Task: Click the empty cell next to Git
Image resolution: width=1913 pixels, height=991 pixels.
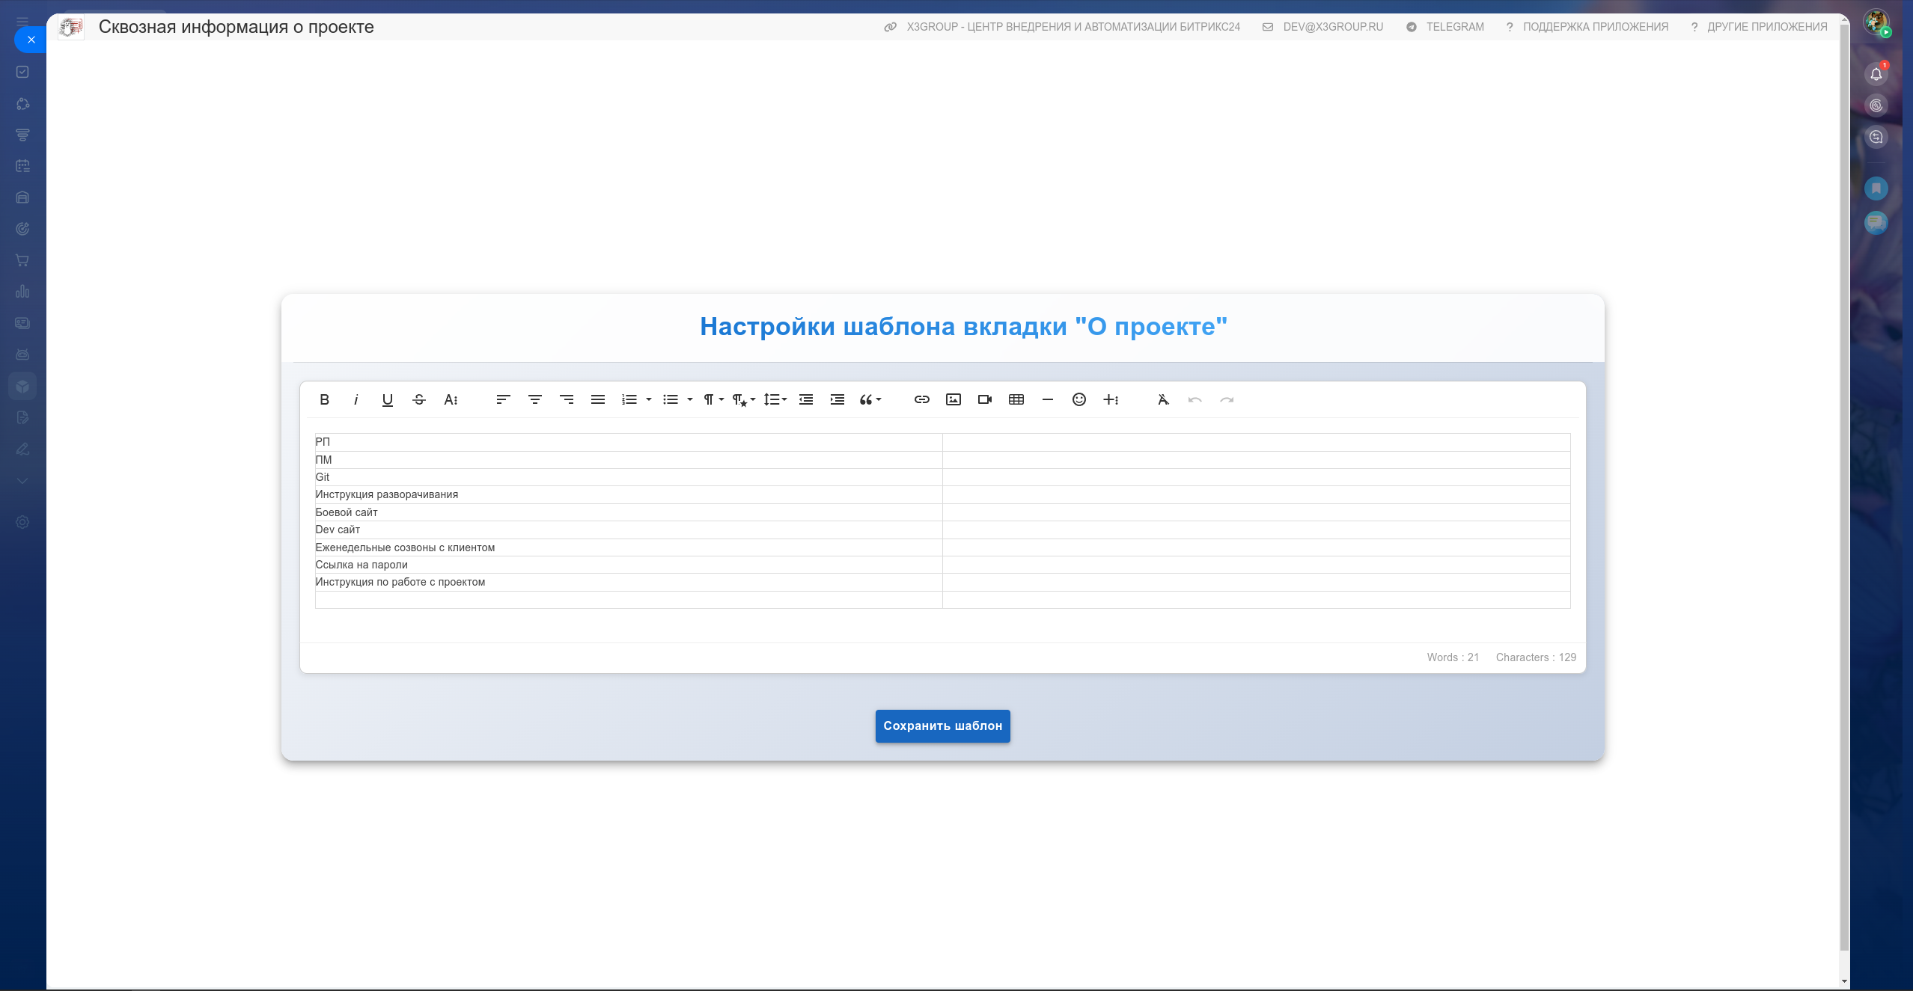Action: pos(1255,477)
